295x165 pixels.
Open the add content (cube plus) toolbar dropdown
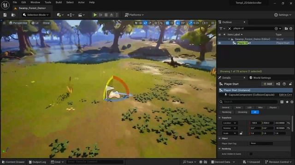(60, 15)
